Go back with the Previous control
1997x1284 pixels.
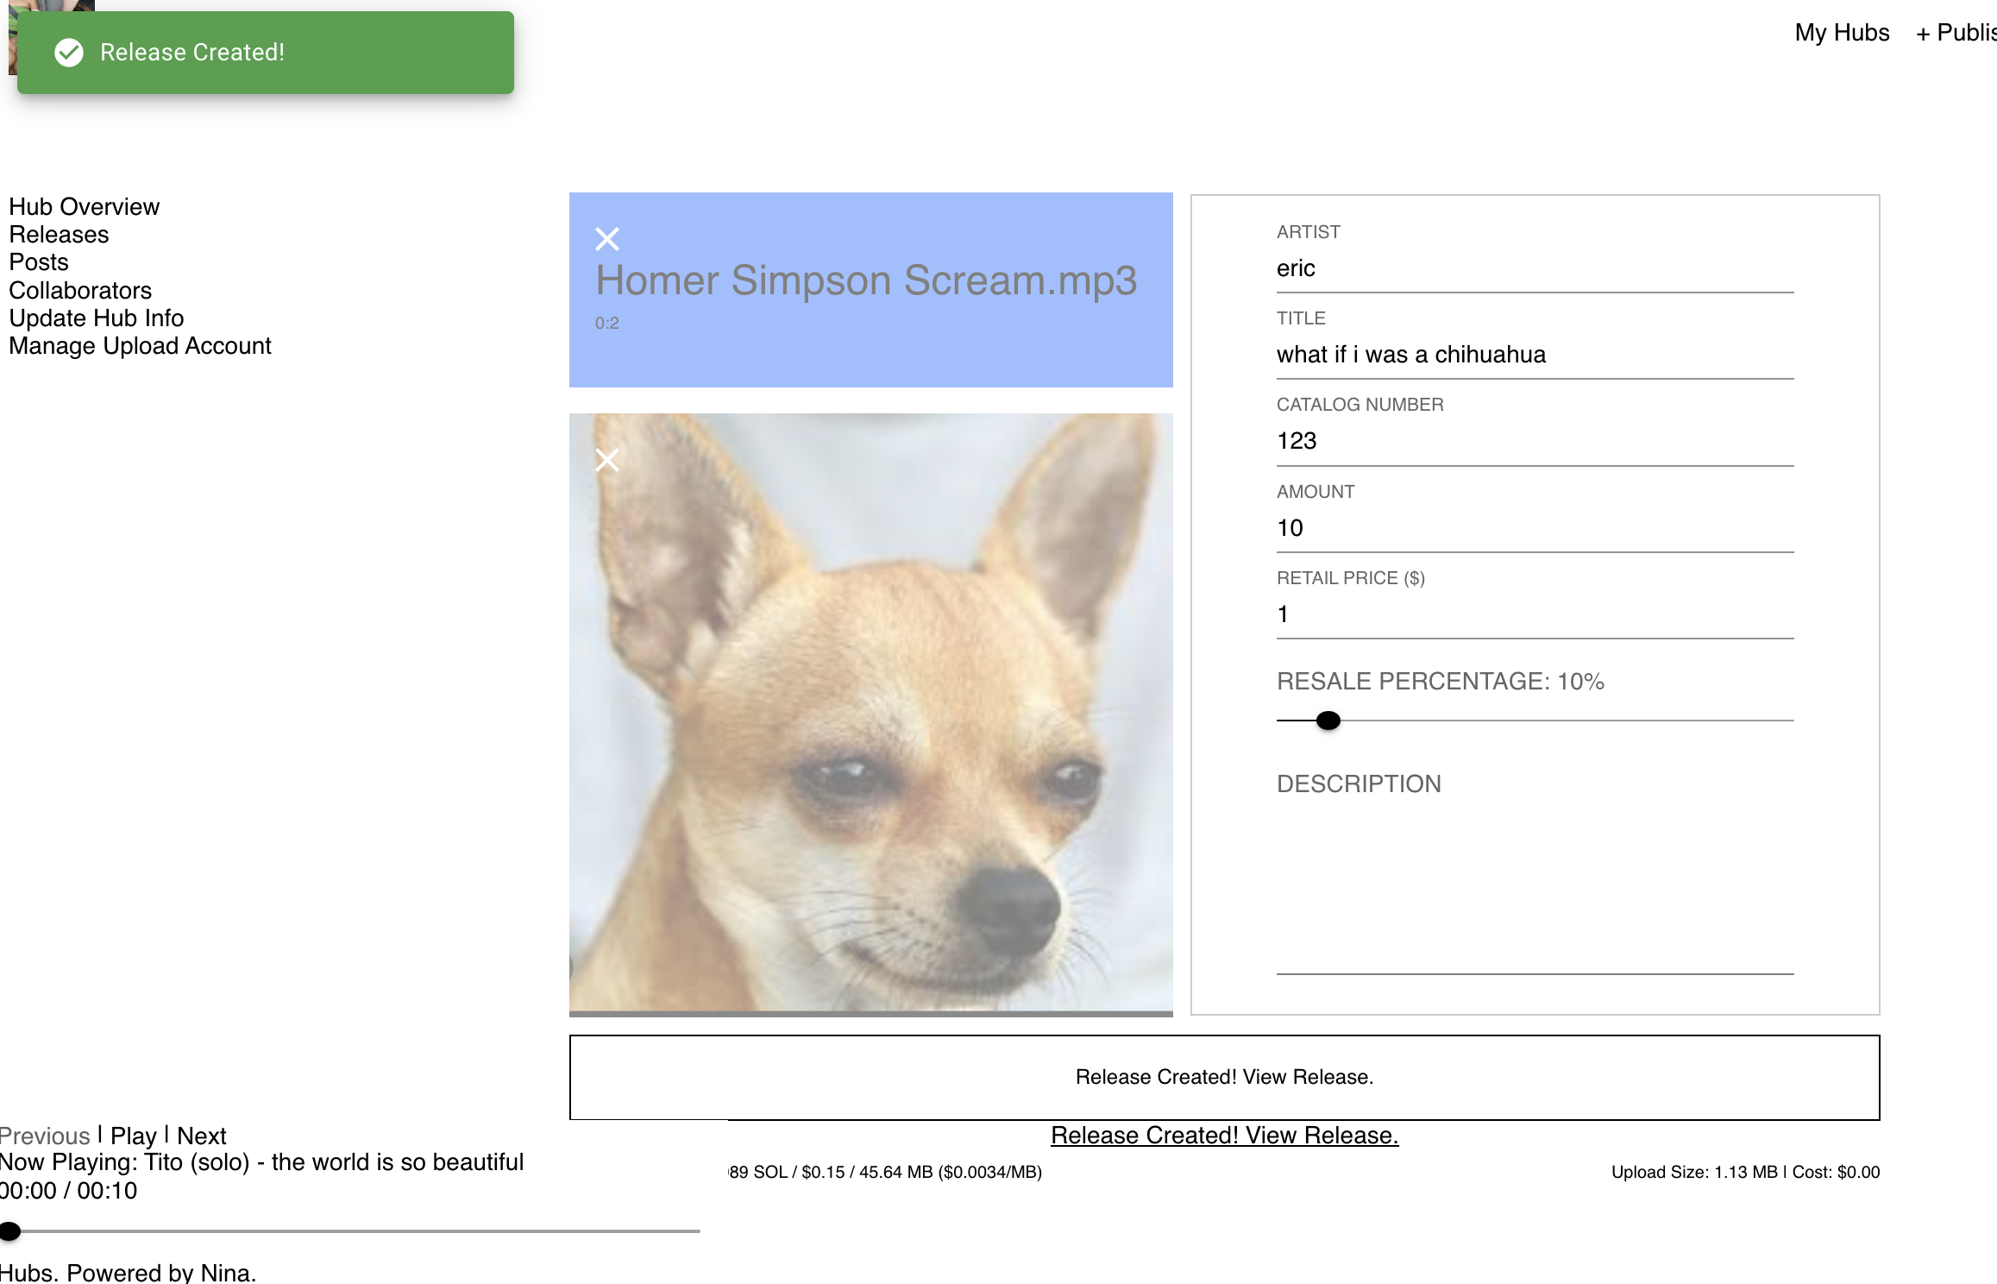point(45,1135)
